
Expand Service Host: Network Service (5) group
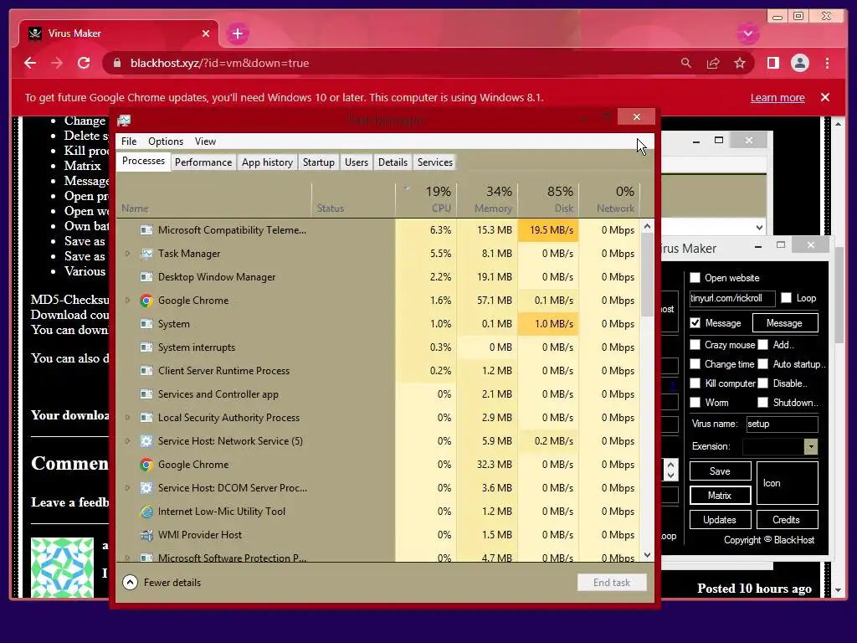coord(127,441)
